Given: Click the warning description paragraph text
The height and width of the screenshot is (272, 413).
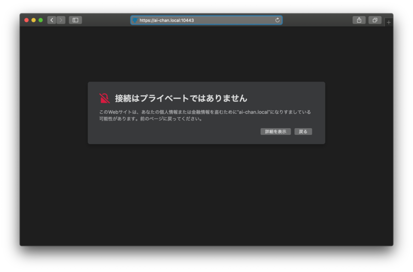Looking at the screenshot, I should (204, 115).
